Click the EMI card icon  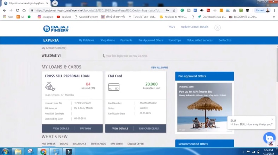114,87
